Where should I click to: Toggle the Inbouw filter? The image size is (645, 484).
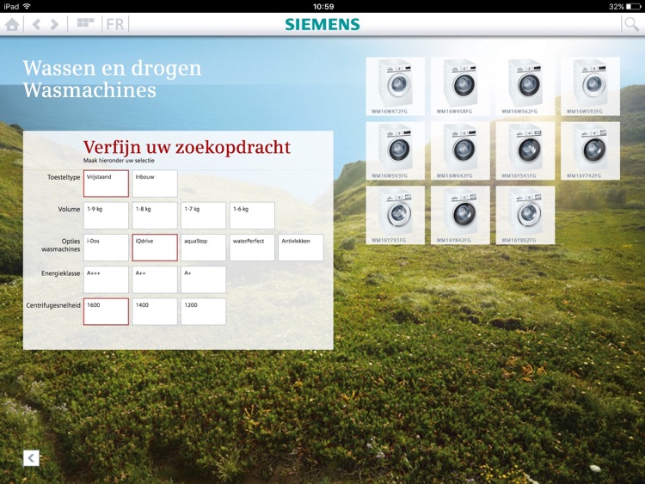155,183
